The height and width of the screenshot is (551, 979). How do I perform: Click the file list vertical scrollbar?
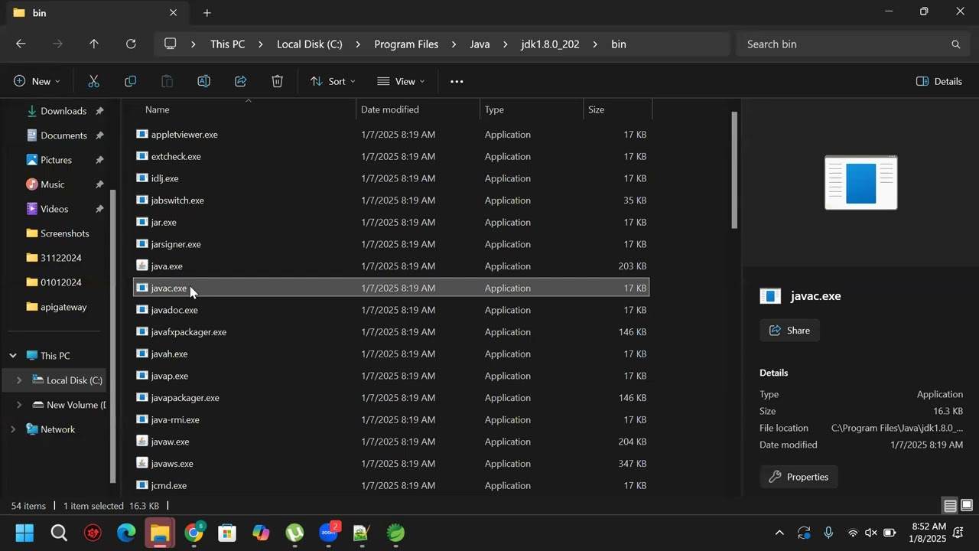734,170
